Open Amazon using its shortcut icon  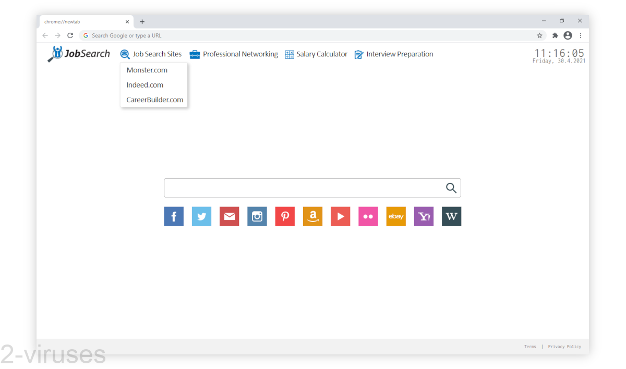(x=312, y=216)
